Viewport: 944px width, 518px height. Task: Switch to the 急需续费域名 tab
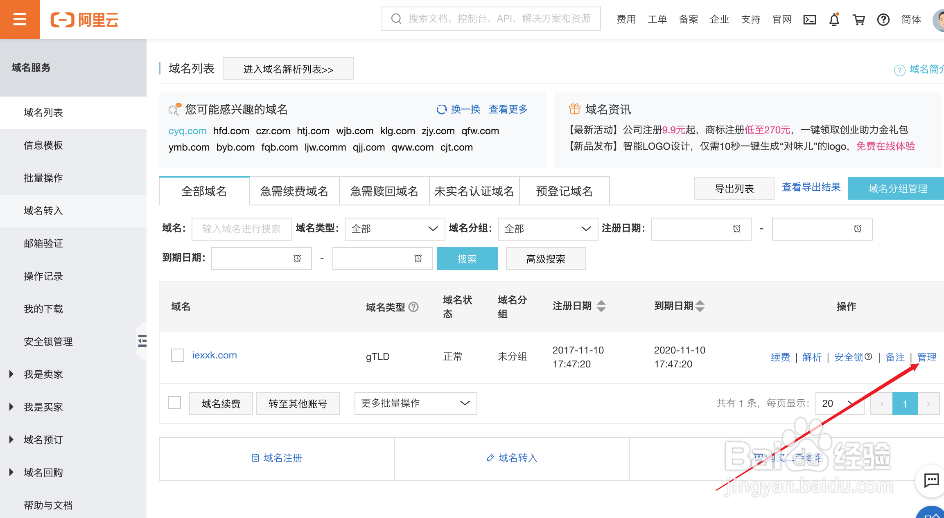tap(294, 191)
